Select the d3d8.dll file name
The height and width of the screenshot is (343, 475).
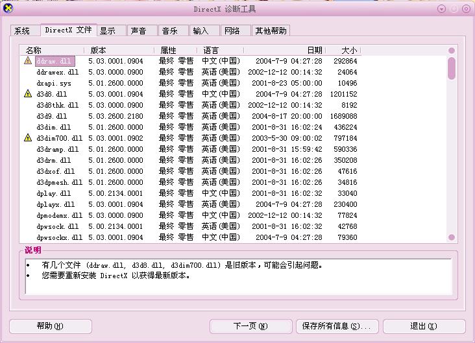(51, 94)
